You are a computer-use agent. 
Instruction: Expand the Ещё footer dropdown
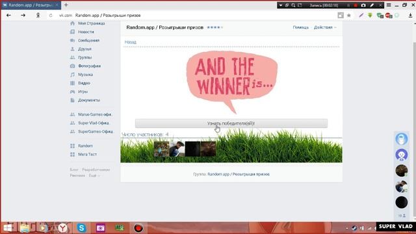[x=94, y=175]
